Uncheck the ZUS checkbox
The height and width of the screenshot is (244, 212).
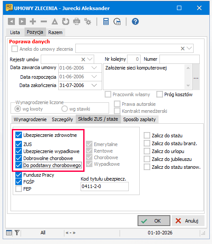point(18,144)
